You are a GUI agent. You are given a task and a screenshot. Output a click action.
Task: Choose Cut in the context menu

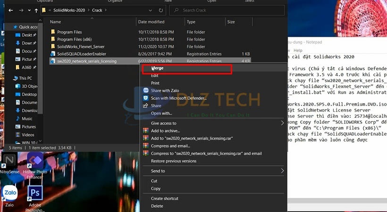[x=154, y=181]
